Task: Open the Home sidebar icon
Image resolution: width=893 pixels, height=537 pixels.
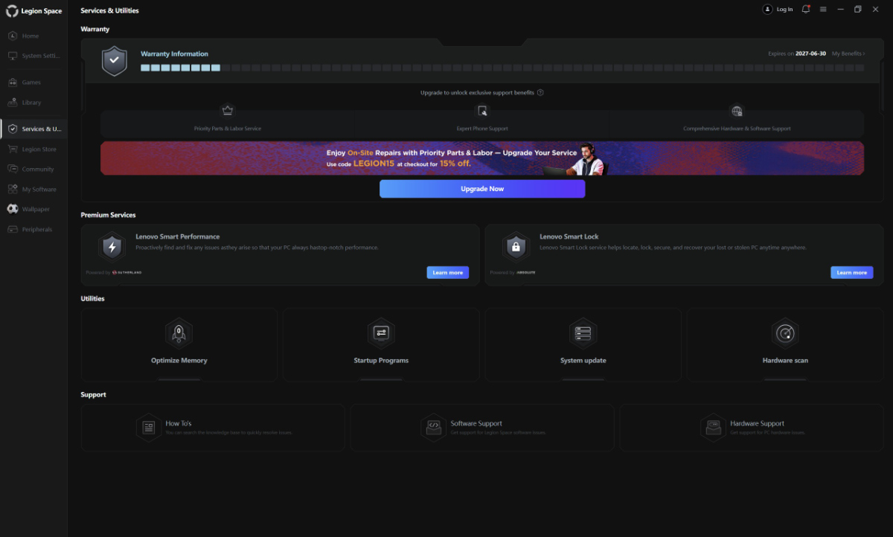Action: [13, 36]
